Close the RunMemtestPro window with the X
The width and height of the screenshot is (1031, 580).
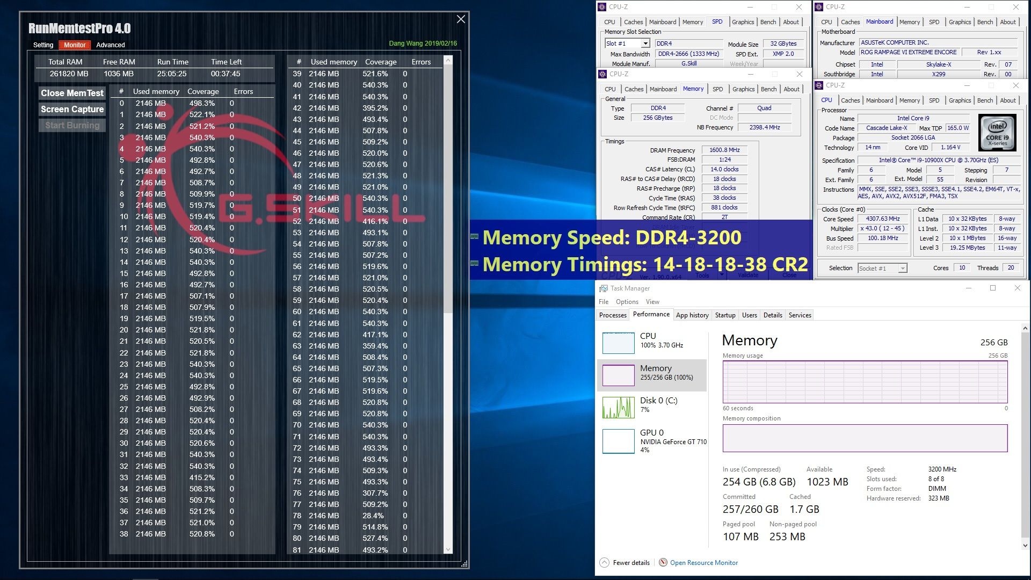[461, 19]
